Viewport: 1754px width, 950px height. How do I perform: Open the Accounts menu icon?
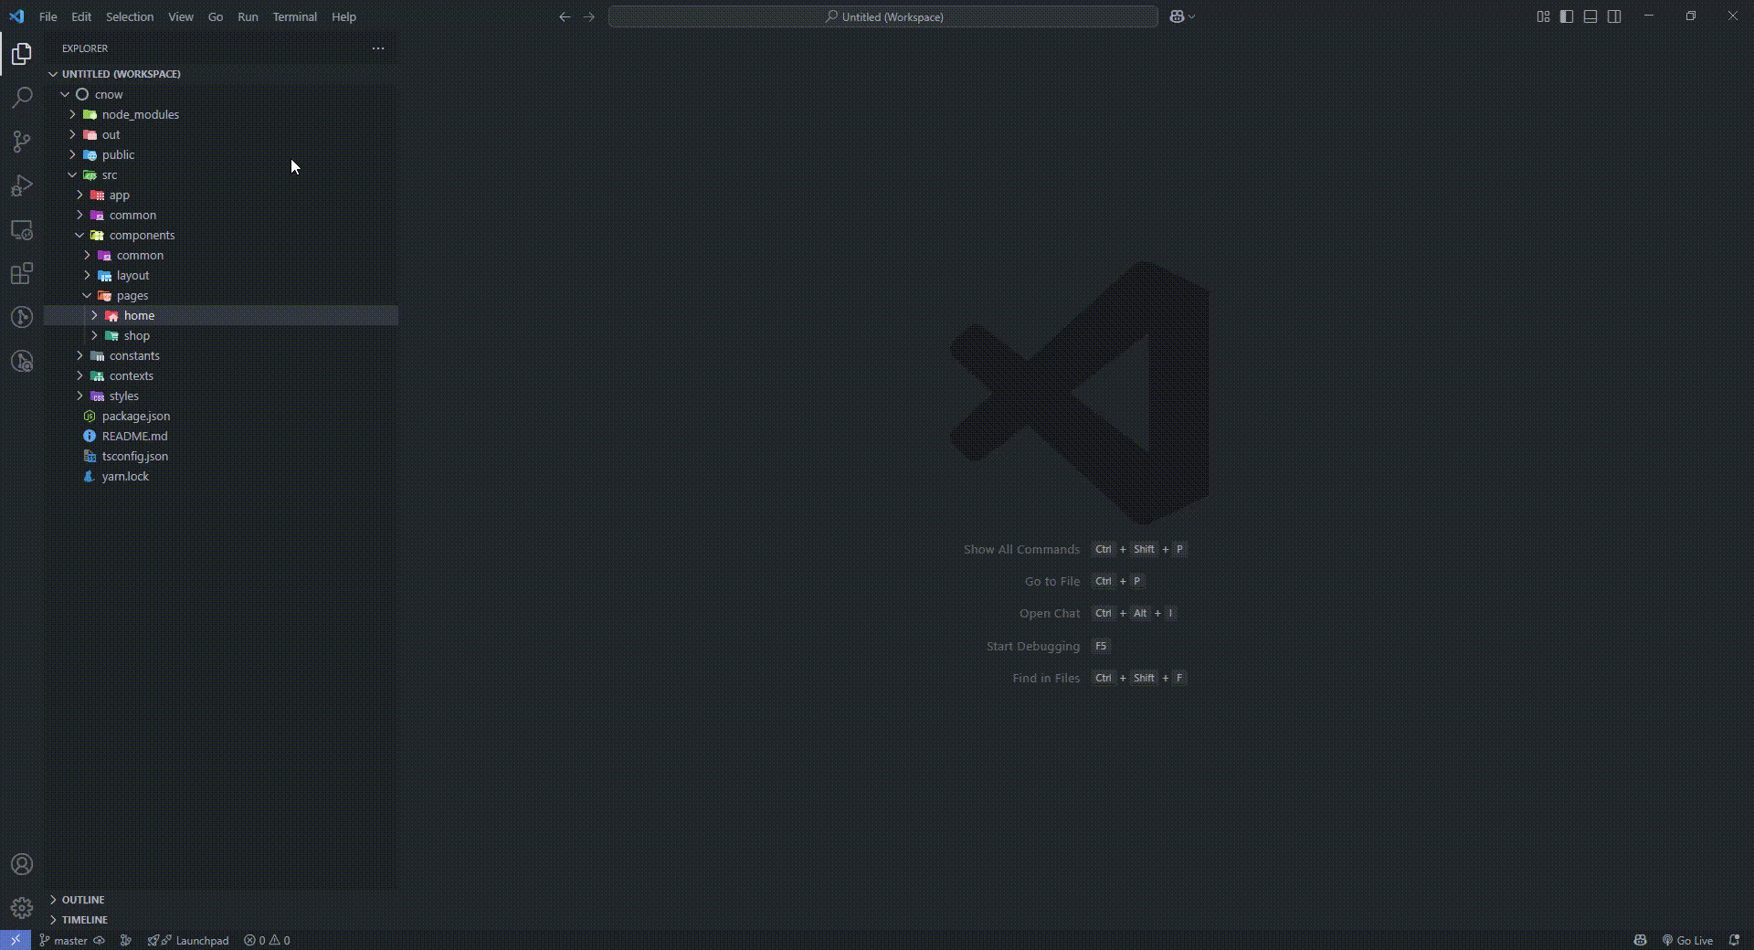click(22, 864)
